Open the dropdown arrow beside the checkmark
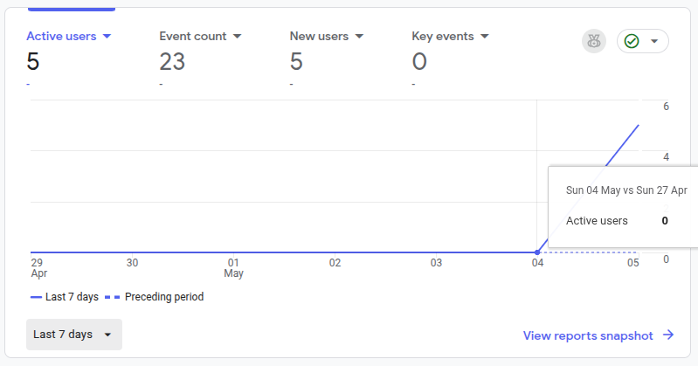 pos(654,41)
